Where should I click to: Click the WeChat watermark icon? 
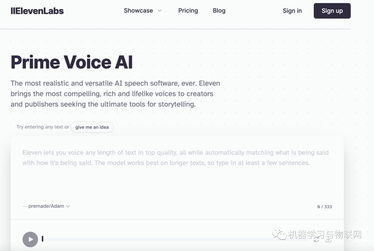coord(279,235)
